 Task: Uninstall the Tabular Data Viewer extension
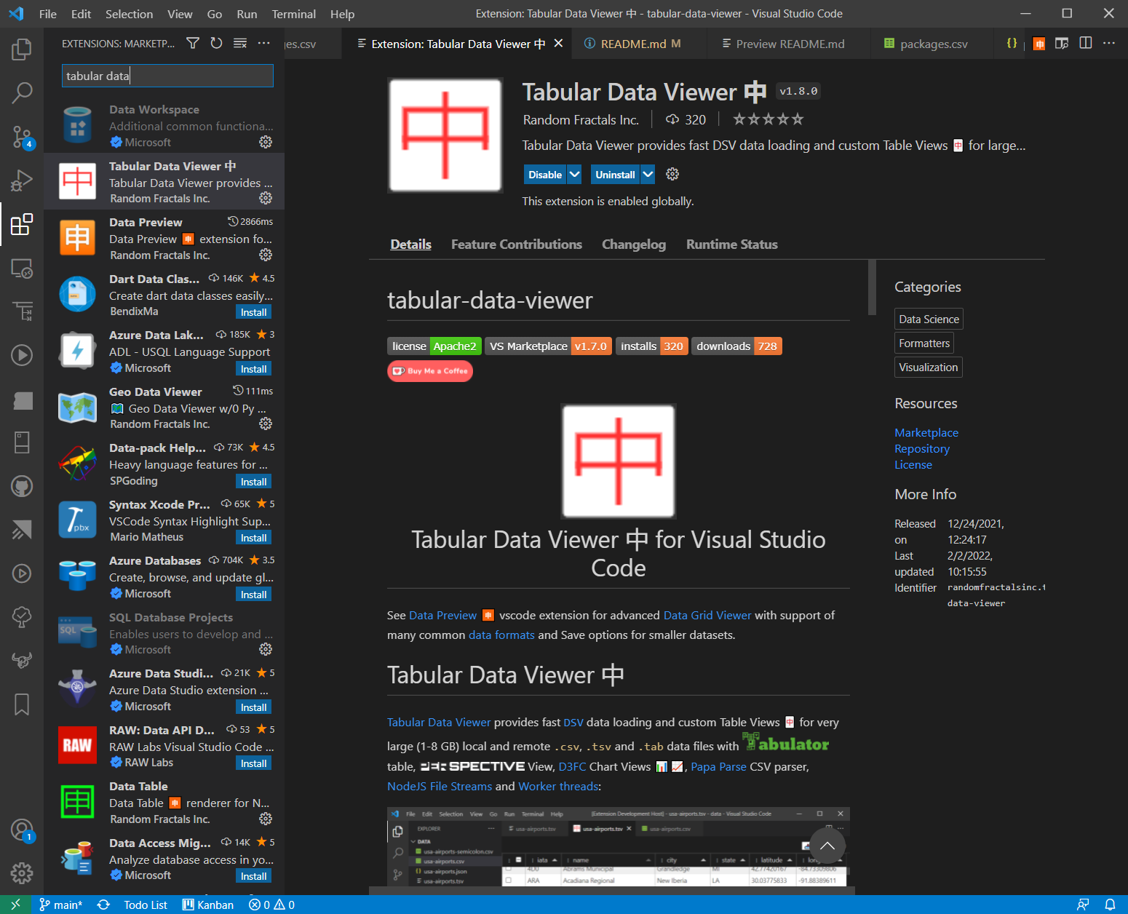coord(615,174)
